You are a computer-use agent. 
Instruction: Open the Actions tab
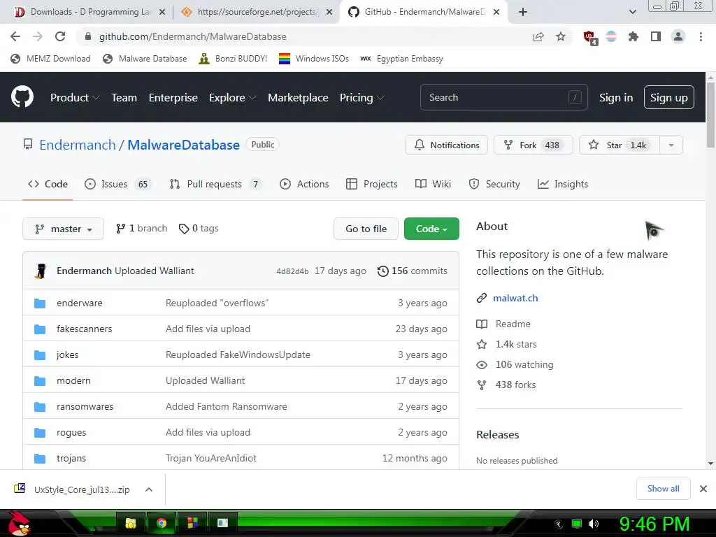(x=304, y=184)
